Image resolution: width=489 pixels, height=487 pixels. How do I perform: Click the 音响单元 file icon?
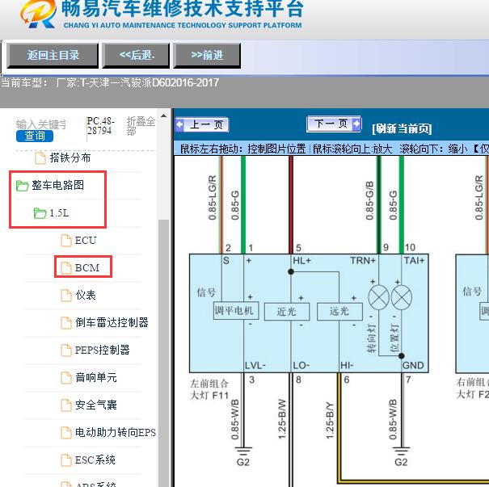click(65, 378)
